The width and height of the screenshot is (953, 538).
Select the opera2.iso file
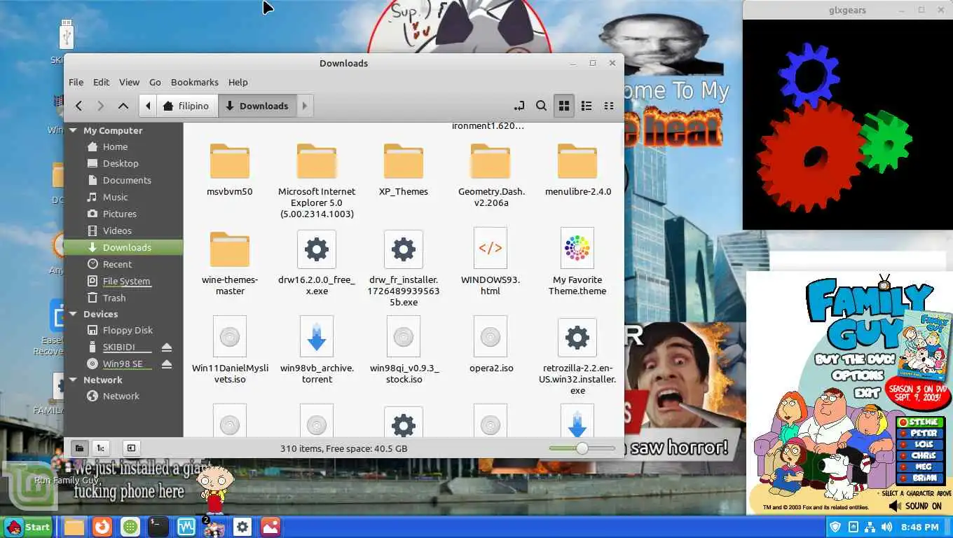tap(491, 343)
